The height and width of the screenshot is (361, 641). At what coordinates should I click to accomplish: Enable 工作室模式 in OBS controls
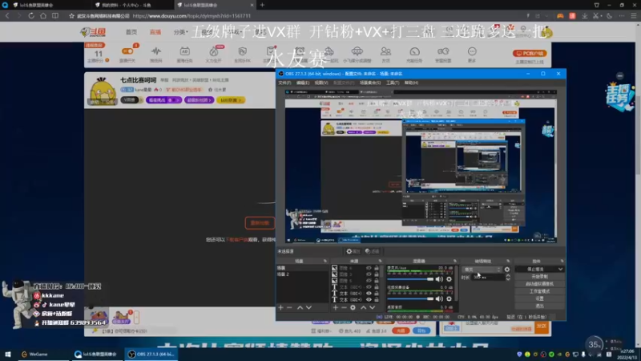click(539, 291)
